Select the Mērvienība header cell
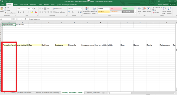This screenshot has width=177, height=95. pyautogui.click(x=75, y=45)
